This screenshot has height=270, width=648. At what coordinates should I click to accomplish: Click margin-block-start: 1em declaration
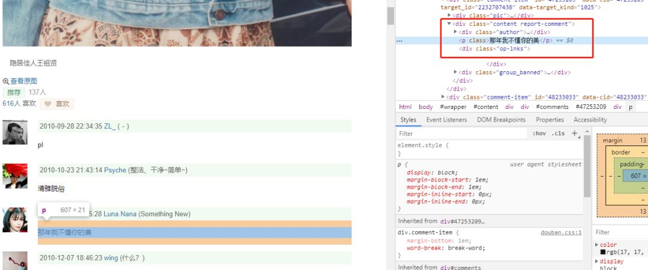(x=447, y=180)
